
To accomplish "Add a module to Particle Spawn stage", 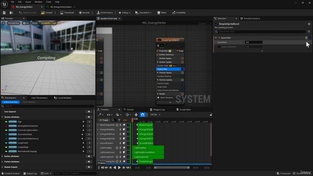I will 182,73.
